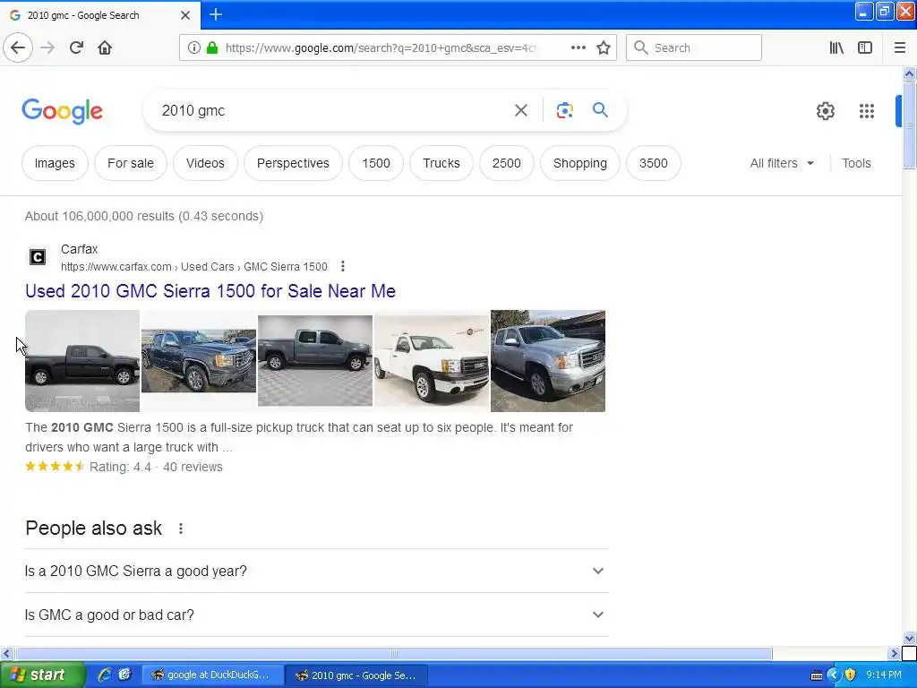917x688 pixels.
Task: Bookmark this page with the star icon
Action: pyautogui.click(x=604, y=48)
